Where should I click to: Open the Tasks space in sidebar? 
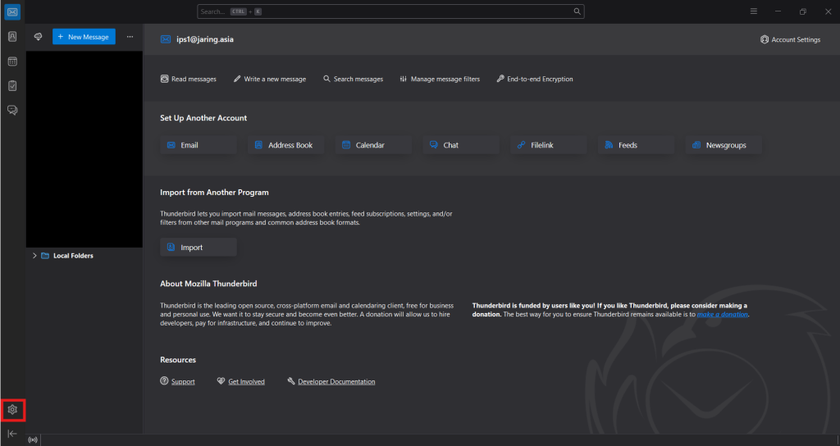tap(12, 85)
